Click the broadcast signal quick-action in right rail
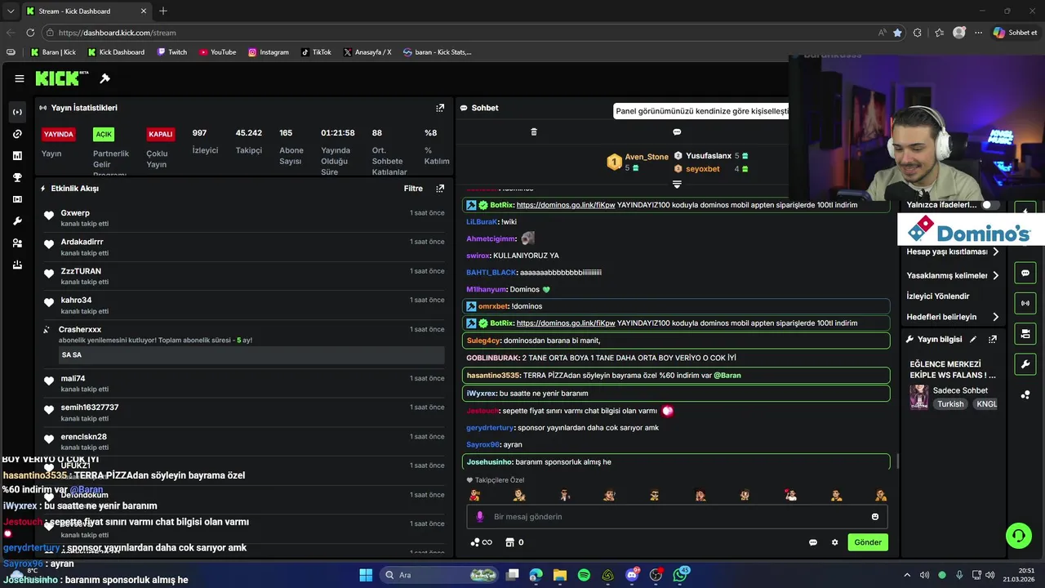 pyautogui.click(x=1025, y=303)
